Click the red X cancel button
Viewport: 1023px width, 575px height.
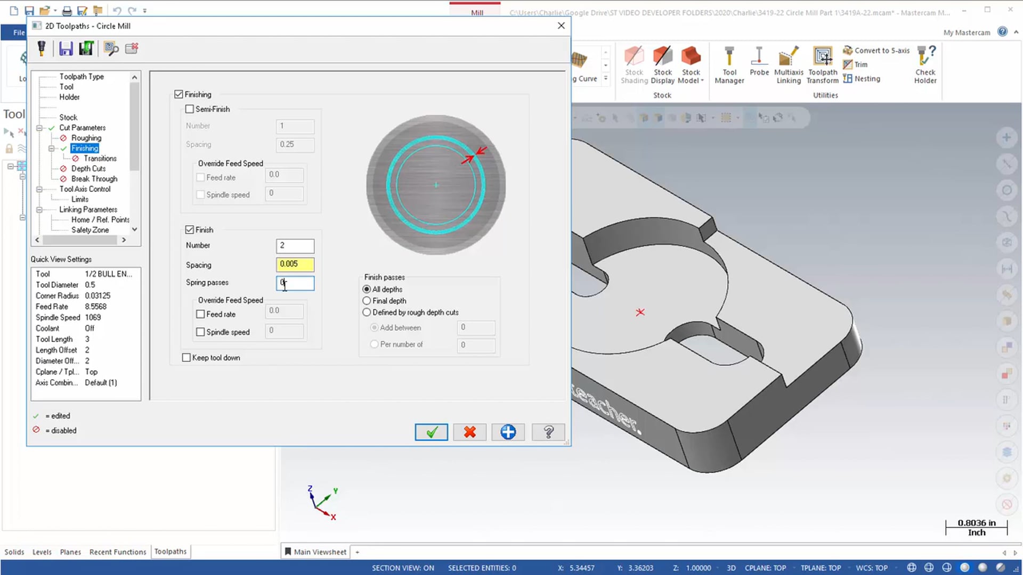(x=469, y=432)
